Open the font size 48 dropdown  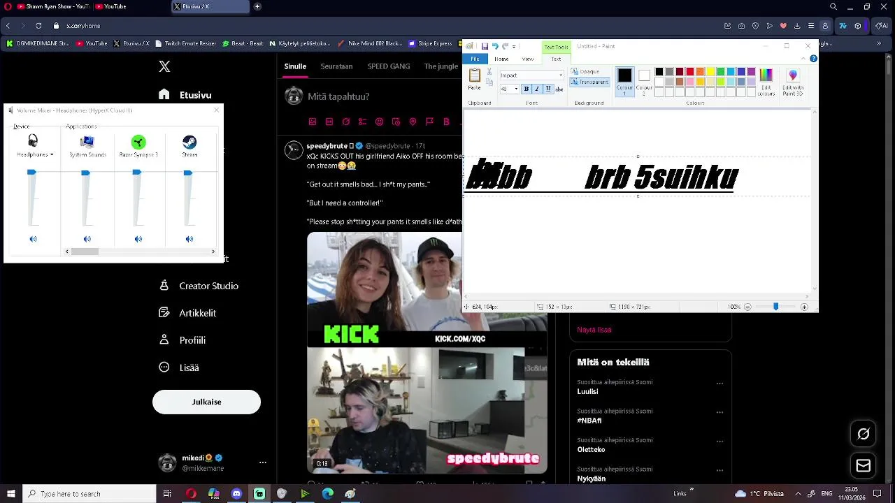(517, 89)
